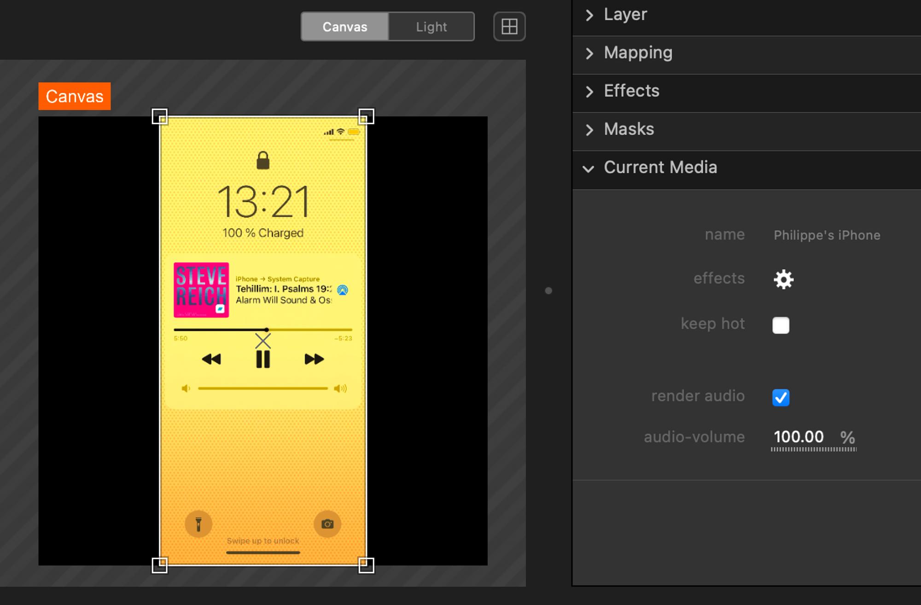Click the camera icon on iPhone screen

(327, 524)
